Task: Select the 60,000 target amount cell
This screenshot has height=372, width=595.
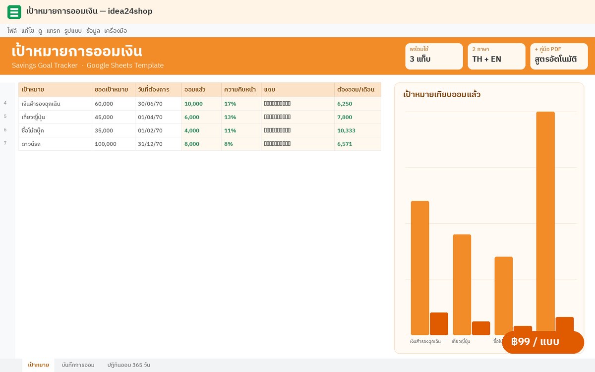Action: click(114, 104)
